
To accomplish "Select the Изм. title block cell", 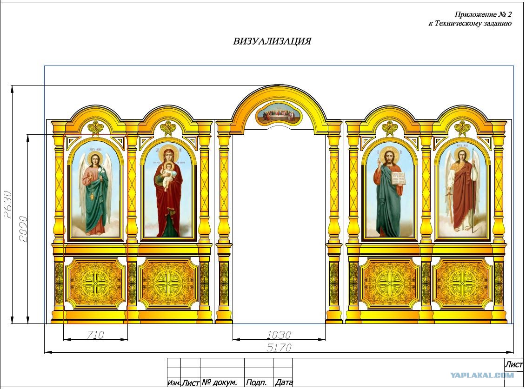I will pos(174,382).
